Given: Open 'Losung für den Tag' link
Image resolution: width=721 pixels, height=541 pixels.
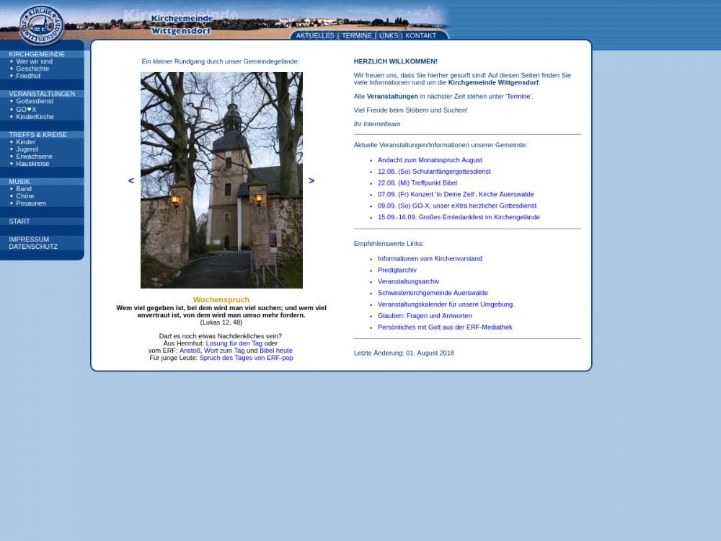Looking at the screenshot, I should (x=234, y=343).
